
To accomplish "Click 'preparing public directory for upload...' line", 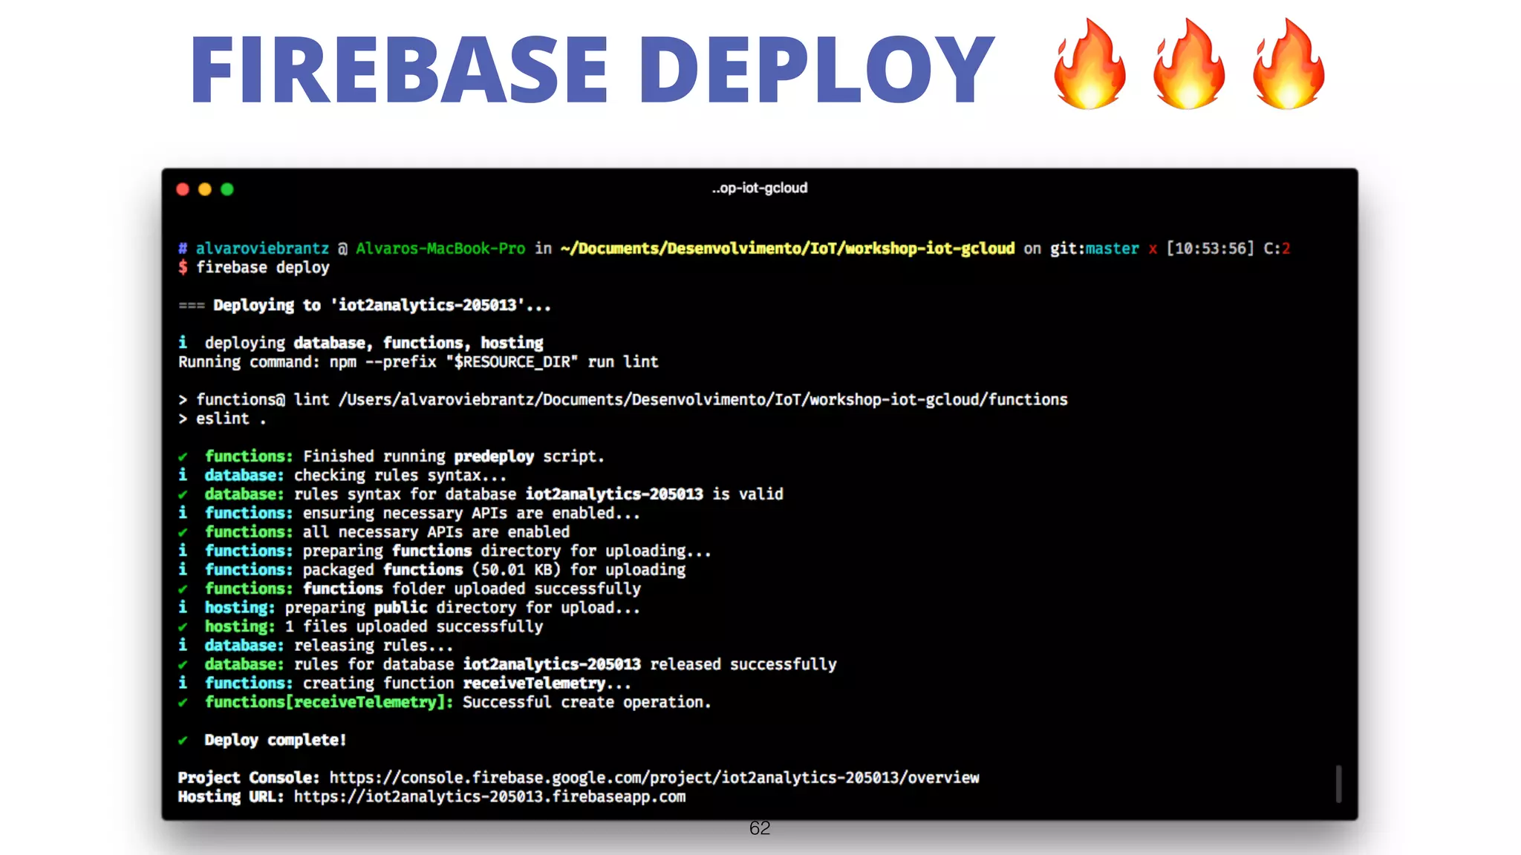I will 409,608.
